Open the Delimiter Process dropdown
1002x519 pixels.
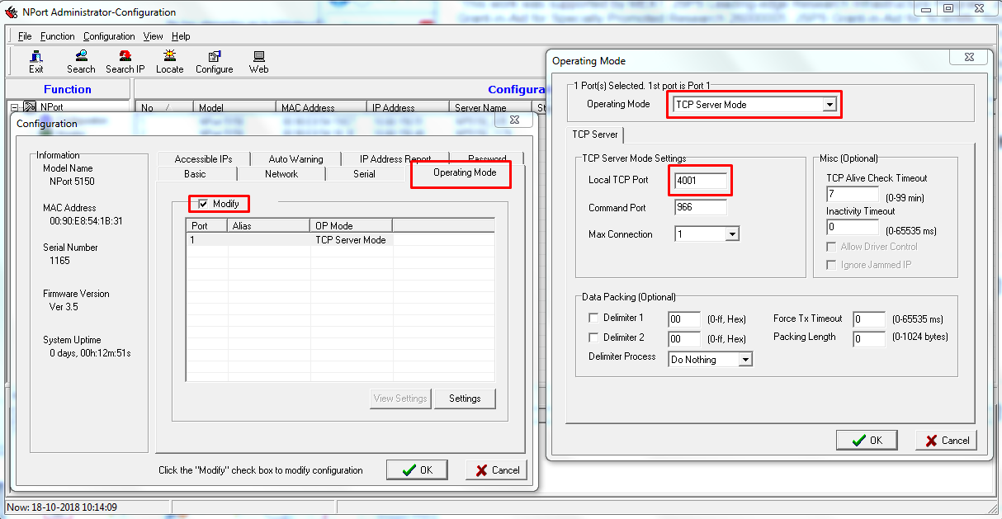pos(745,360)
